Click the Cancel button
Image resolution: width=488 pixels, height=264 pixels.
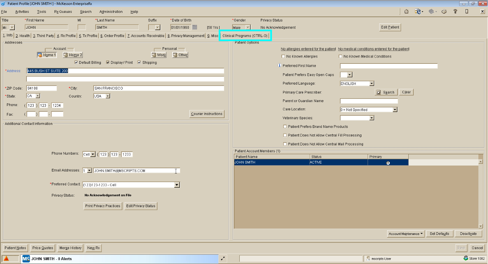(x=477, y=248)
